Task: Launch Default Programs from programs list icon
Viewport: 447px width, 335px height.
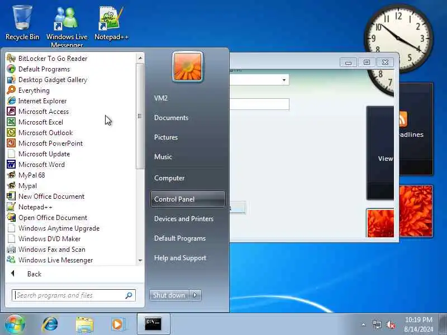Action: [11, 69]
